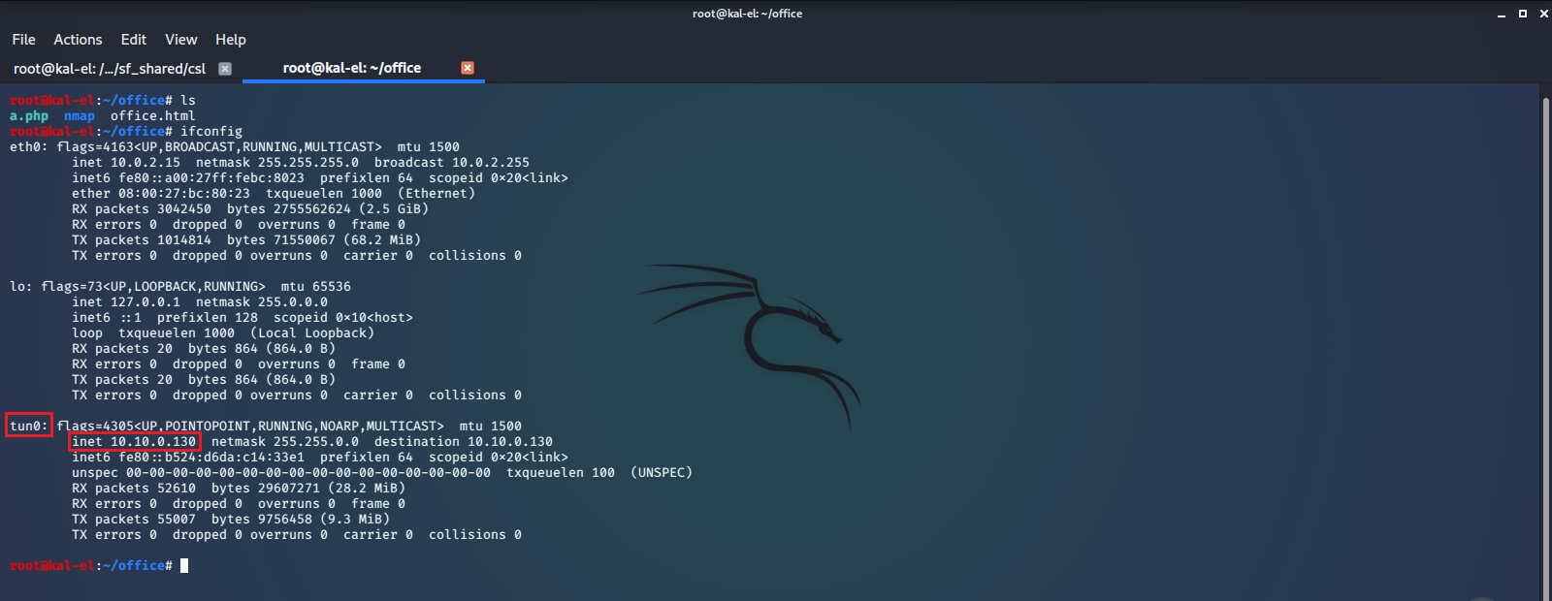Close the sf_shared/csl tab
1552x601 pixels.
click(225, 69)
